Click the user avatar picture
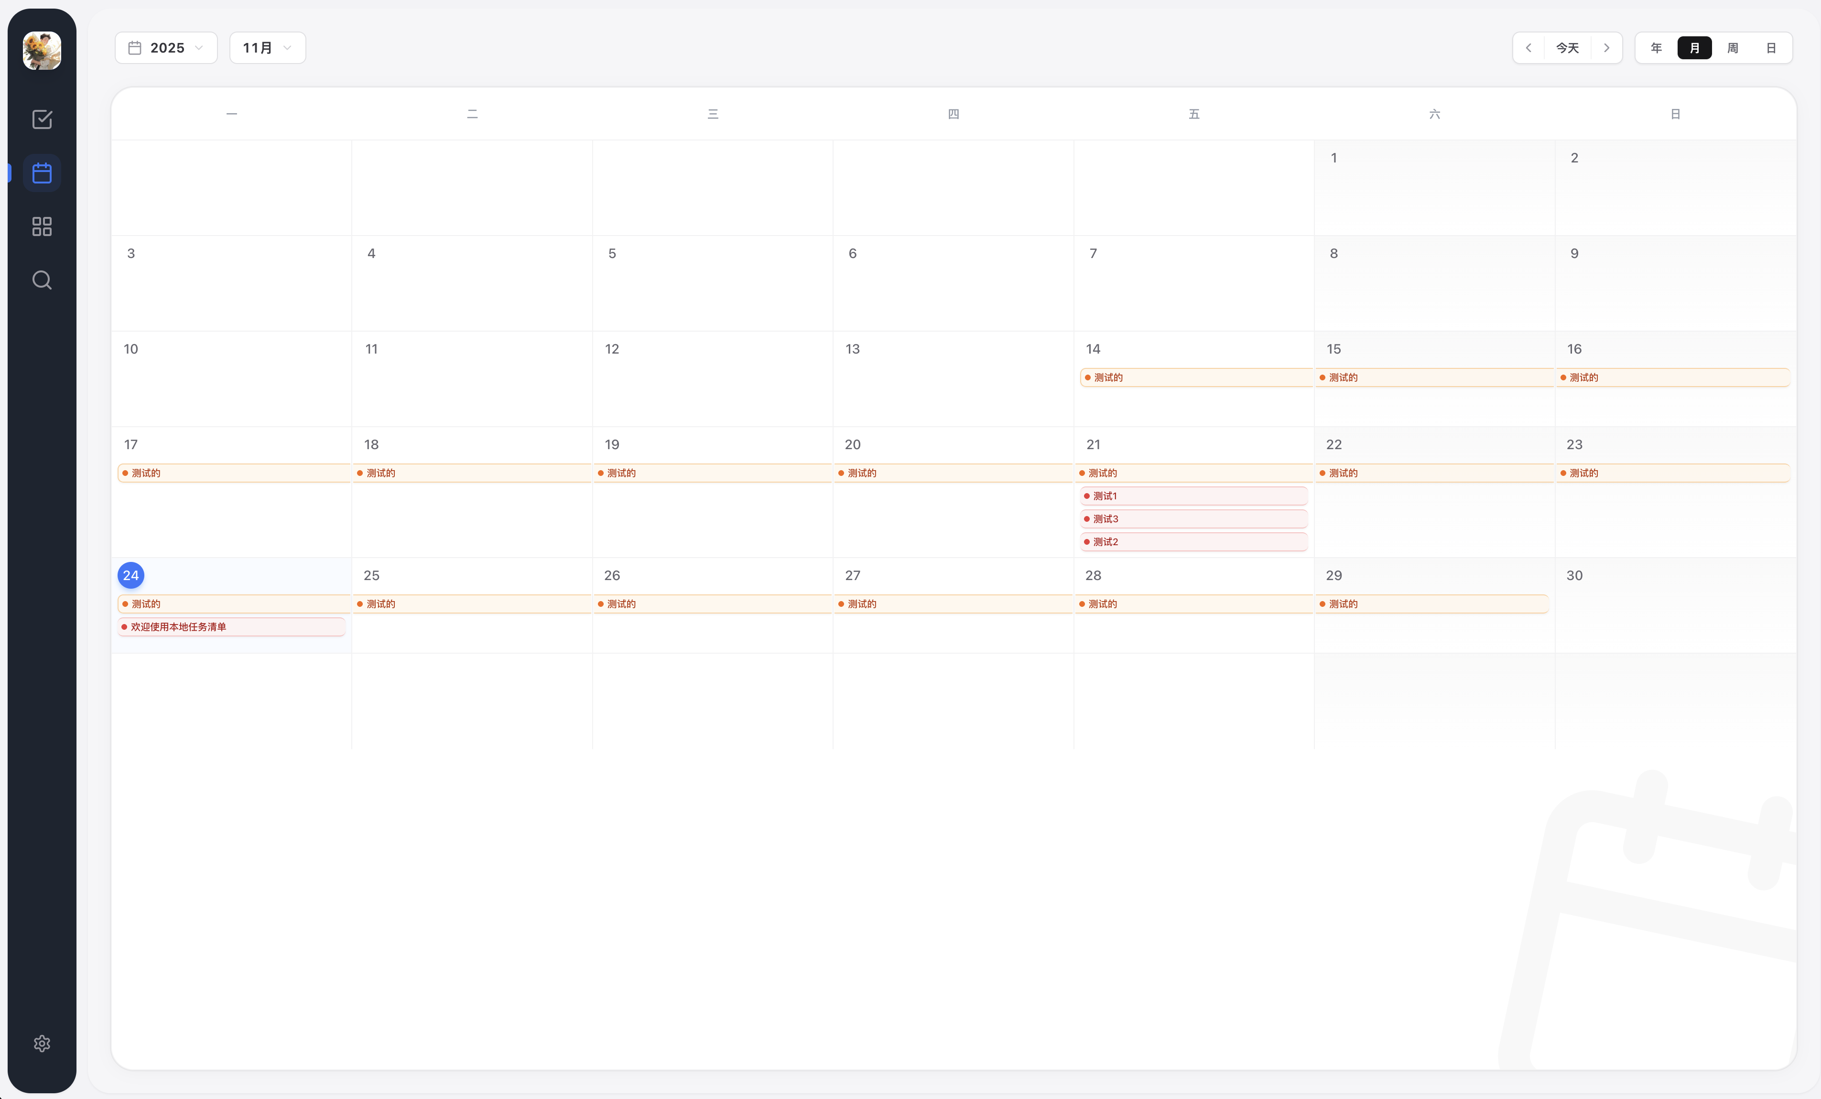1821x1099 pixels. tap(42, 51)
